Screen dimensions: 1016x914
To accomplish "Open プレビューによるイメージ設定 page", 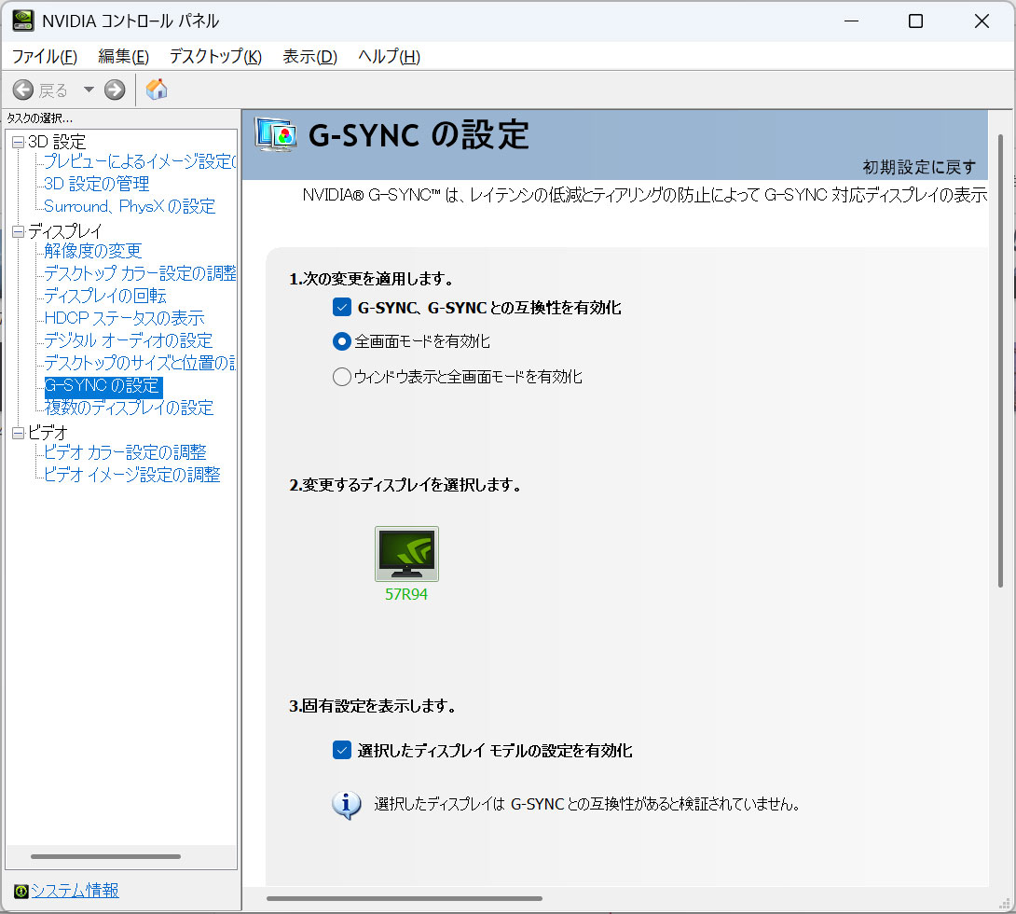I will [x=140, y=161].
